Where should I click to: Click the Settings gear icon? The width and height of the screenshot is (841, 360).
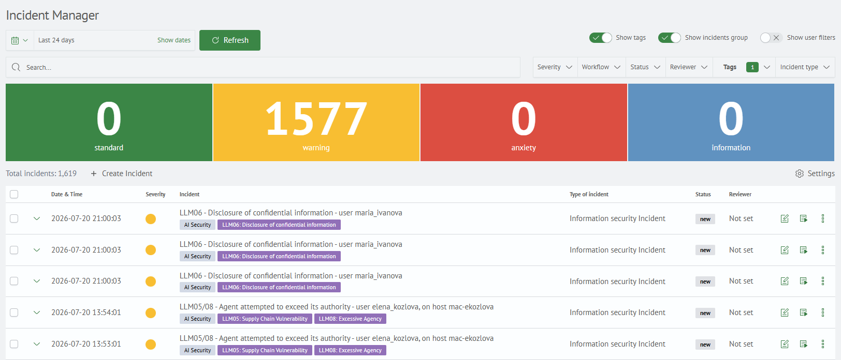800,174
